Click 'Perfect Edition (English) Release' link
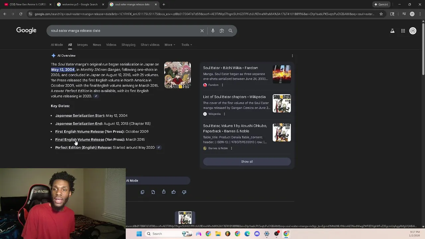The width and height of the screenshot is (425, 239). 83,147
